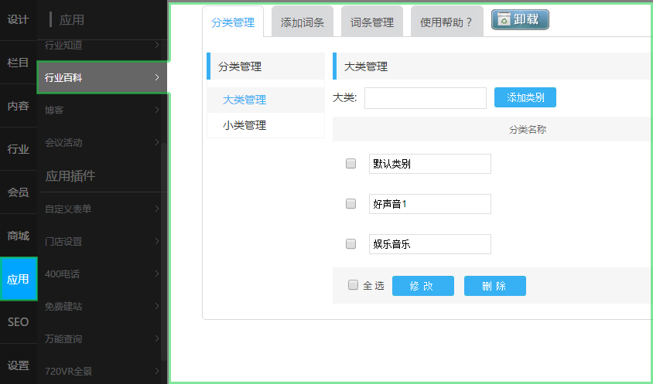653x384 pixels.
Task: Select 小类管理 in the category list
Action: [244, 125]
